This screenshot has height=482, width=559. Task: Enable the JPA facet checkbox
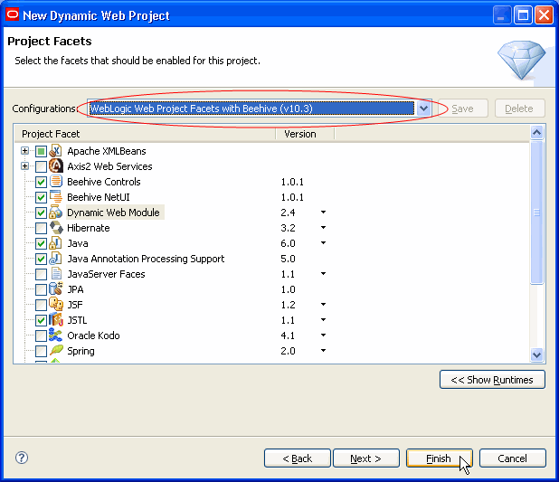(x=41, y=290)
